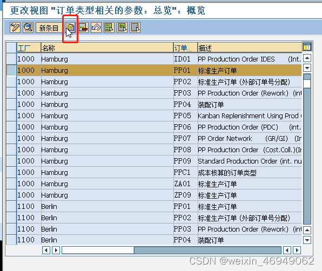Click the select-all corner cell of the table
The height and width of the screenshot is (271, 322).
[11, 48]
